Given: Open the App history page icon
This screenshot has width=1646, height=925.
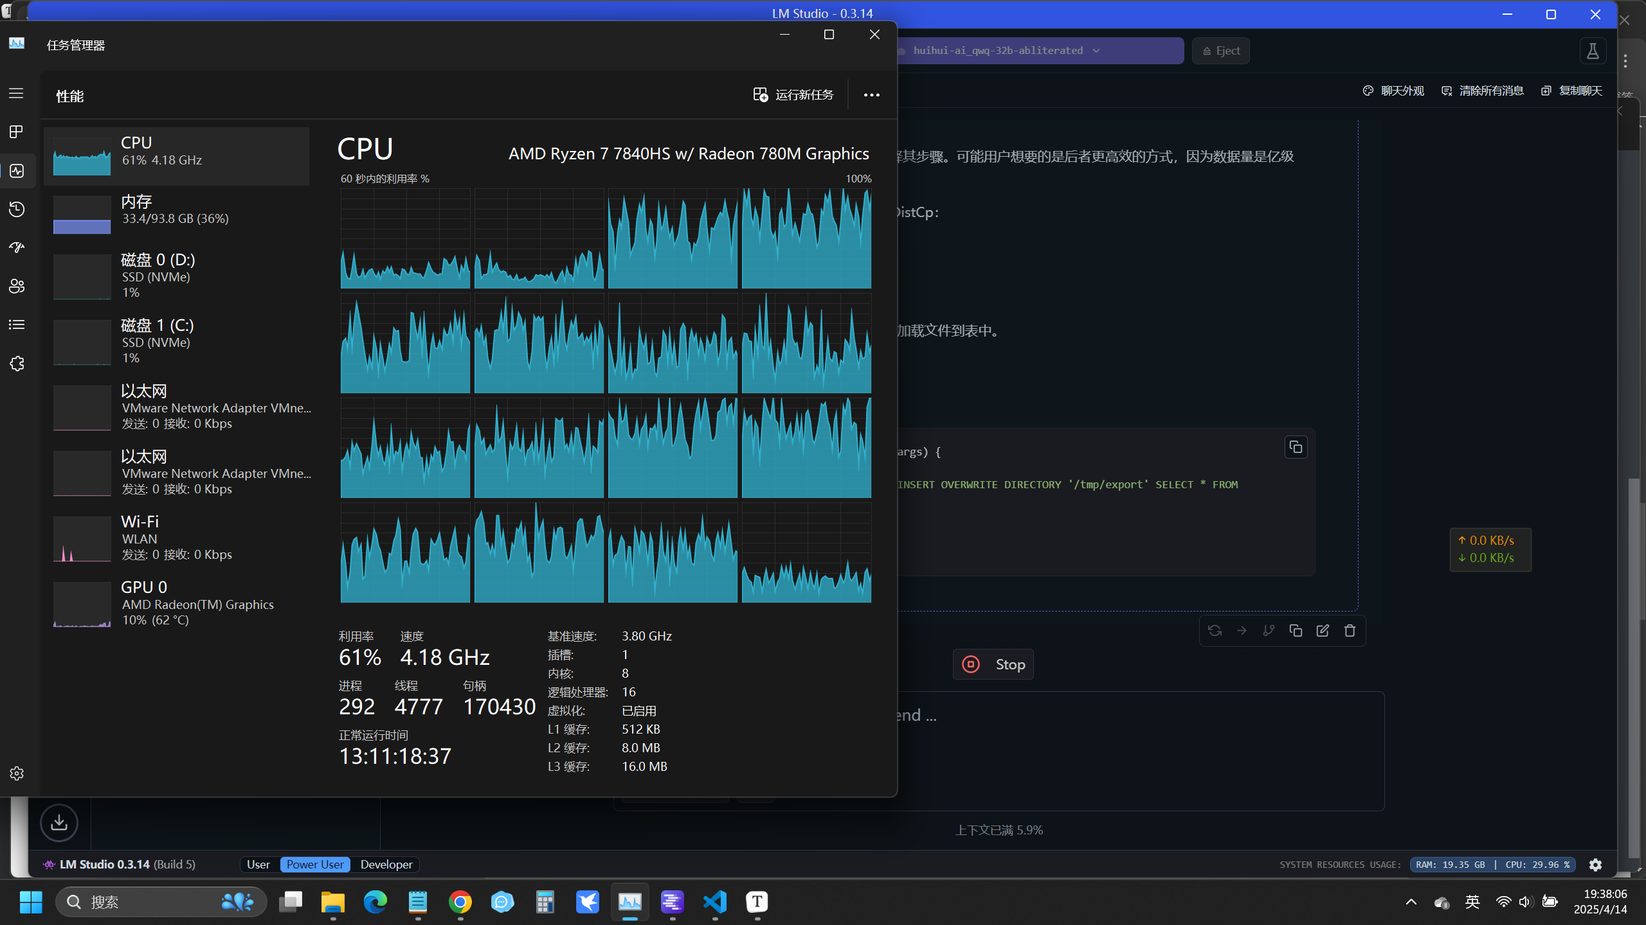Looking at the screenshot, I should [17, 209].
